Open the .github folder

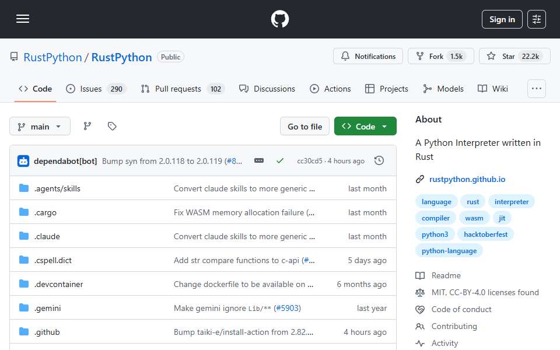coord(47,332)
